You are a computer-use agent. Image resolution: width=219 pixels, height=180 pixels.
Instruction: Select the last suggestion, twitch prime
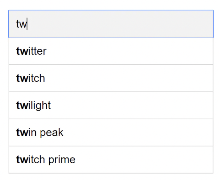111,159
